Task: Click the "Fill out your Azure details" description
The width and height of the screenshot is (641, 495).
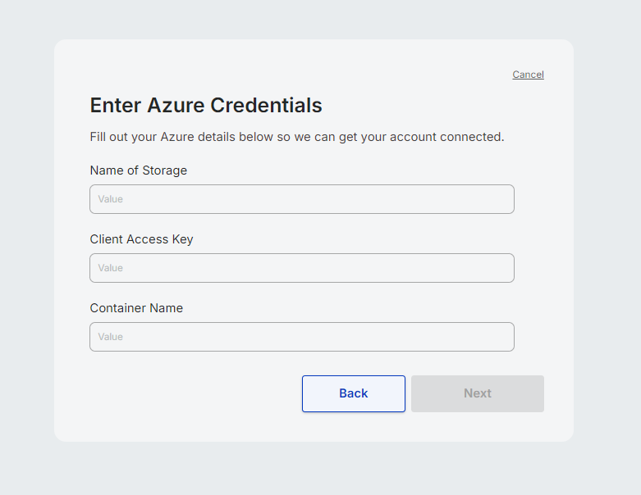Action: pos(296,137)
